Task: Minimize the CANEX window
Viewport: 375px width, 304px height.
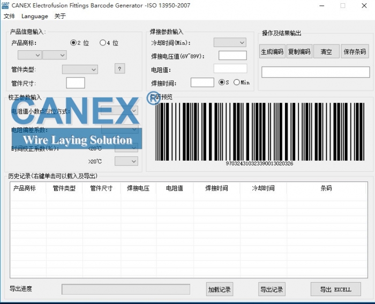Action: point(321,5)
